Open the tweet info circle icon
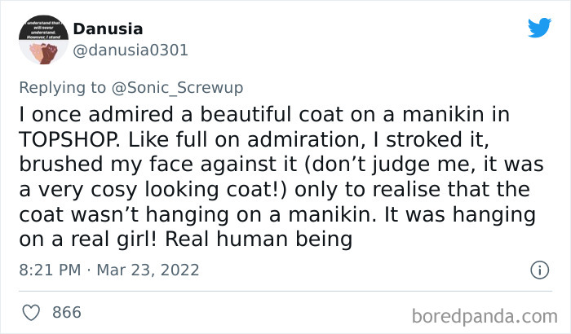This screenshot has height=334, width=571. 538,270
